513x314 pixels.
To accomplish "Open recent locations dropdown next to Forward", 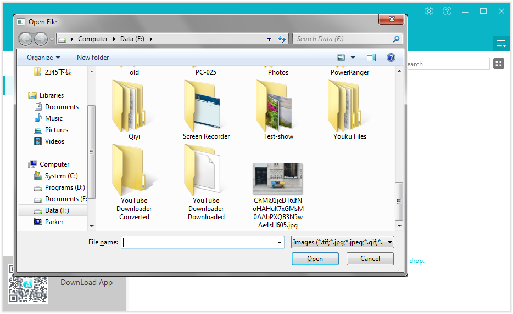I will (52, 39).
